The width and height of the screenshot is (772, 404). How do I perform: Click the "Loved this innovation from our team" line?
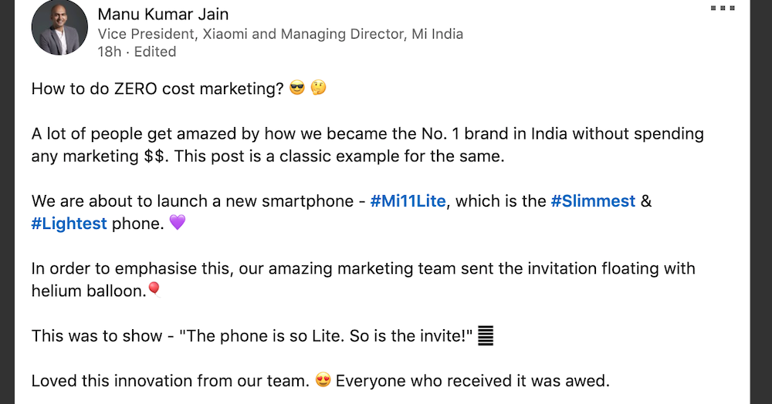tap(170, 381)
